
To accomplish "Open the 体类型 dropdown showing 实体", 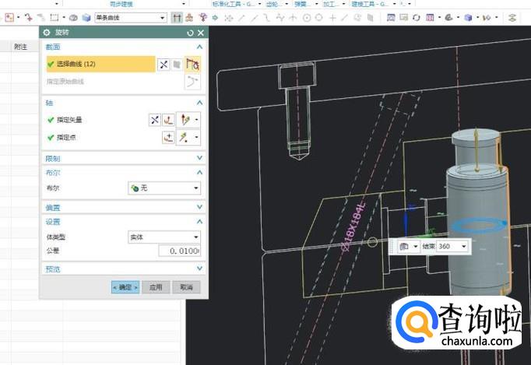I will click(x=164, y=237).
